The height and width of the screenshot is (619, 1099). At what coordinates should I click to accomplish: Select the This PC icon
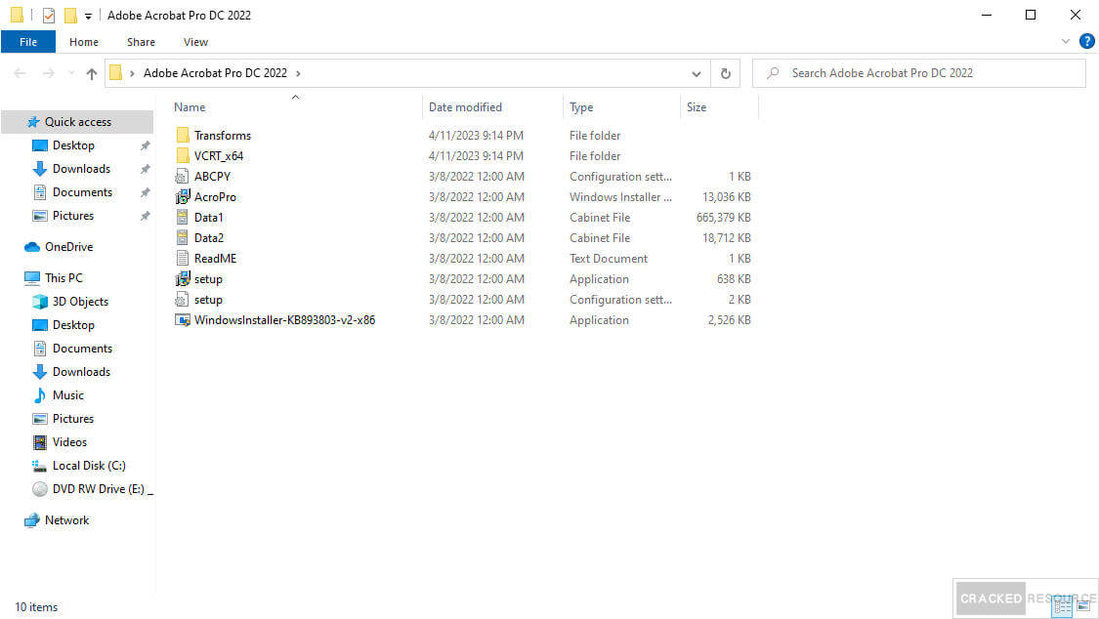pyautogui.click(x=32, y=278)
